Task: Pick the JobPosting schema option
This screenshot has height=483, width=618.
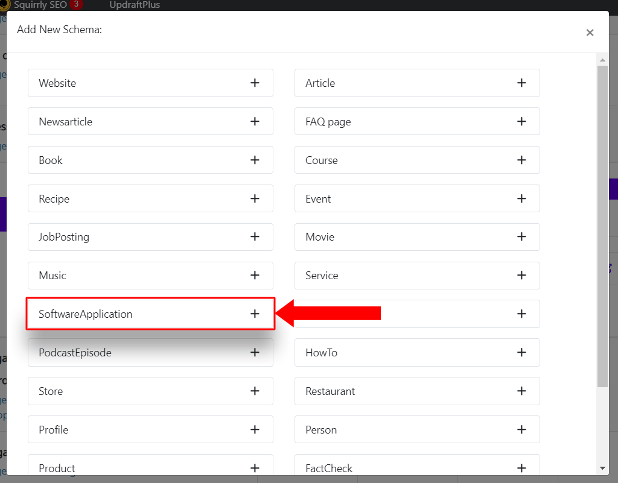Action: [x=150, y=237]
